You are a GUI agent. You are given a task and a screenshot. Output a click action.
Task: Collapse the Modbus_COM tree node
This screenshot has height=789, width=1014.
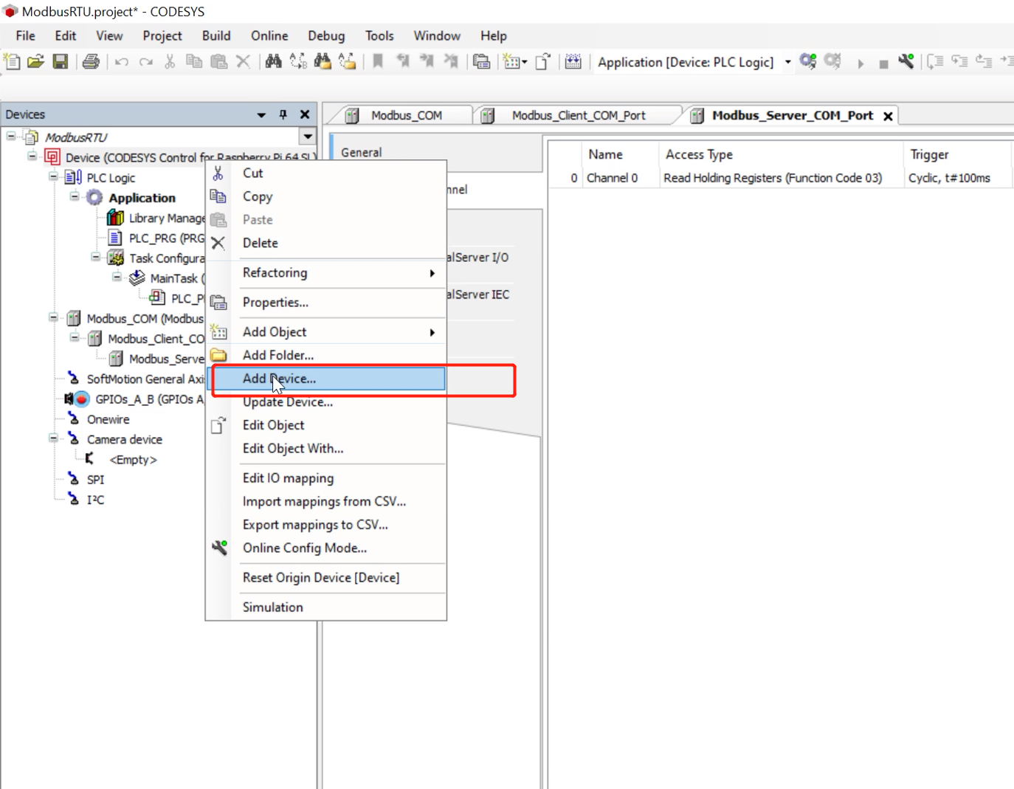point(53,317)
